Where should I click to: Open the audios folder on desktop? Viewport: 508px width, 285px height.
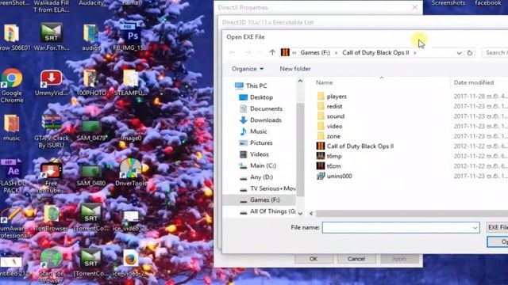pyautogui.click(x=90, y=37)
